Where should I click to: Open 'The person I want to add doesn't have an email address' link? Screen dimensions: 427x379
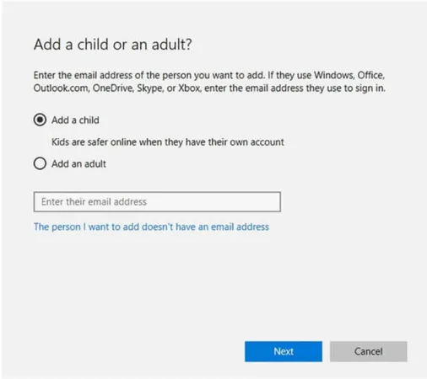151,227
